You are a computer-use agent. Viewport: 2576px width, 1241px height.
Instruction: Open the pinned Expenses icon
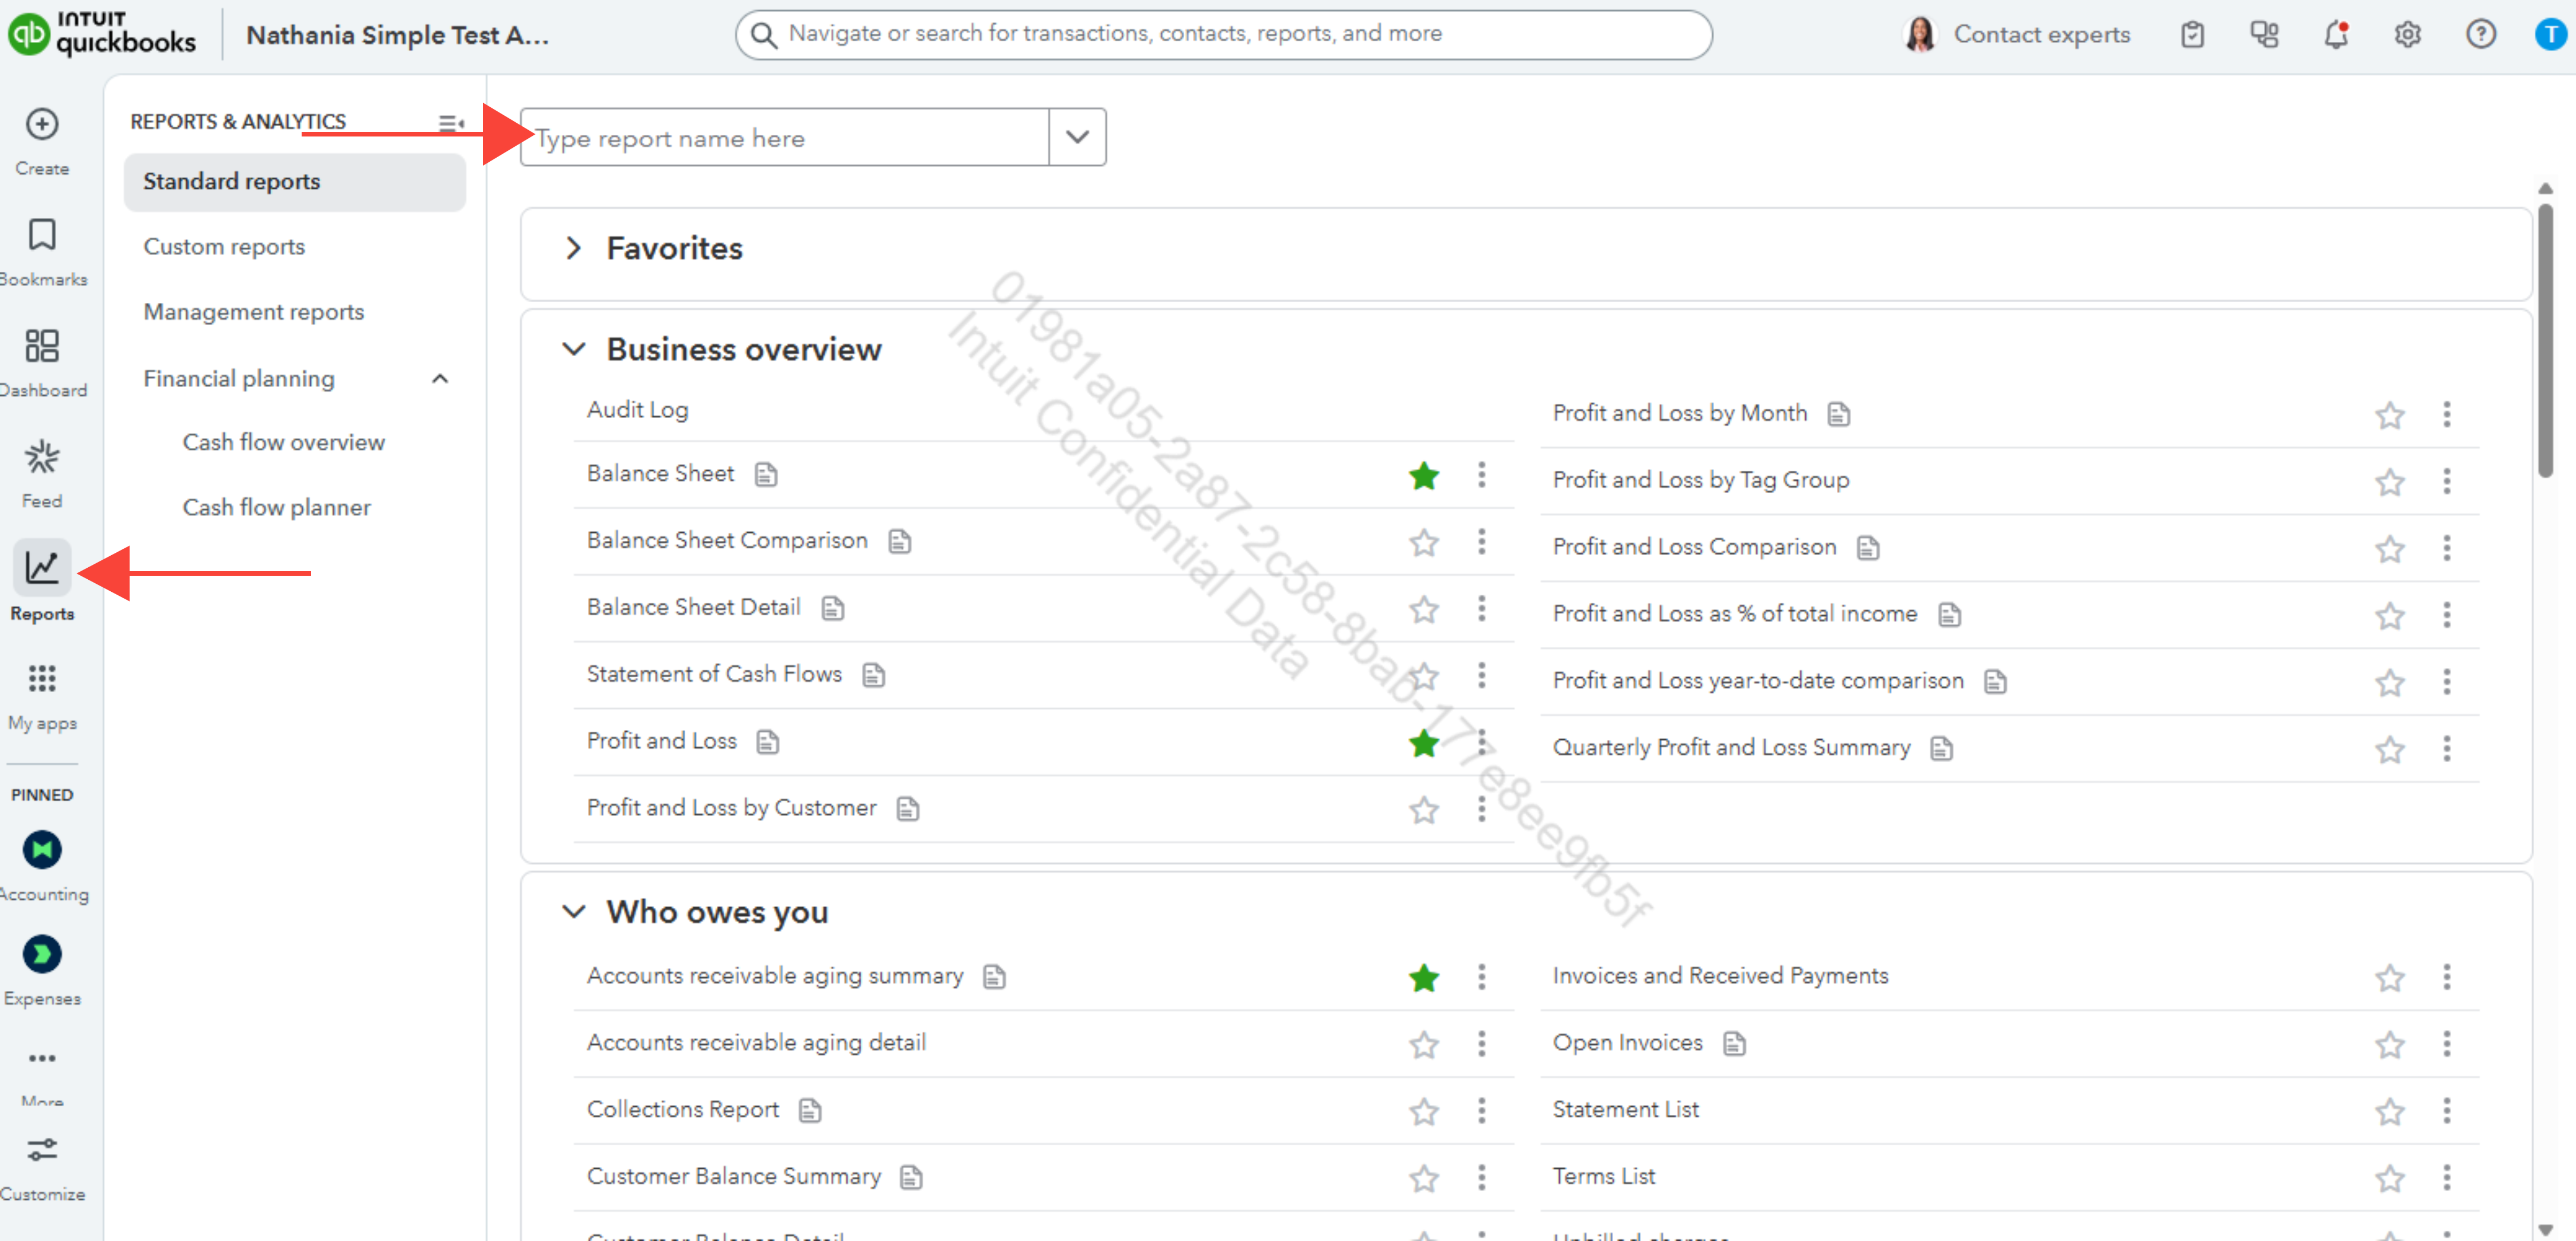pos(42,955)
